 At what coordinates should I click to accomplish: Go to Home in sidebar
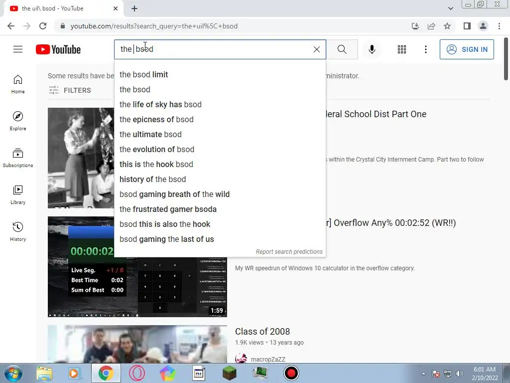(18, 84)
